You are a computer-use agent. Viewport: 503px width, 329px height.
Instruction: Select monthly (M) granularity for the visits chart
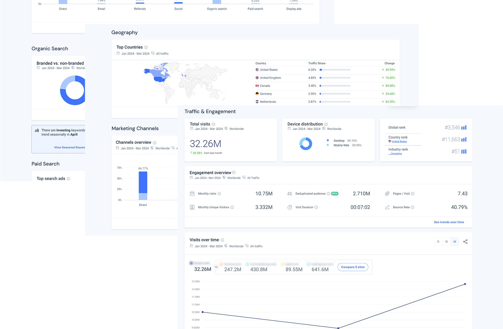[455, 241]
